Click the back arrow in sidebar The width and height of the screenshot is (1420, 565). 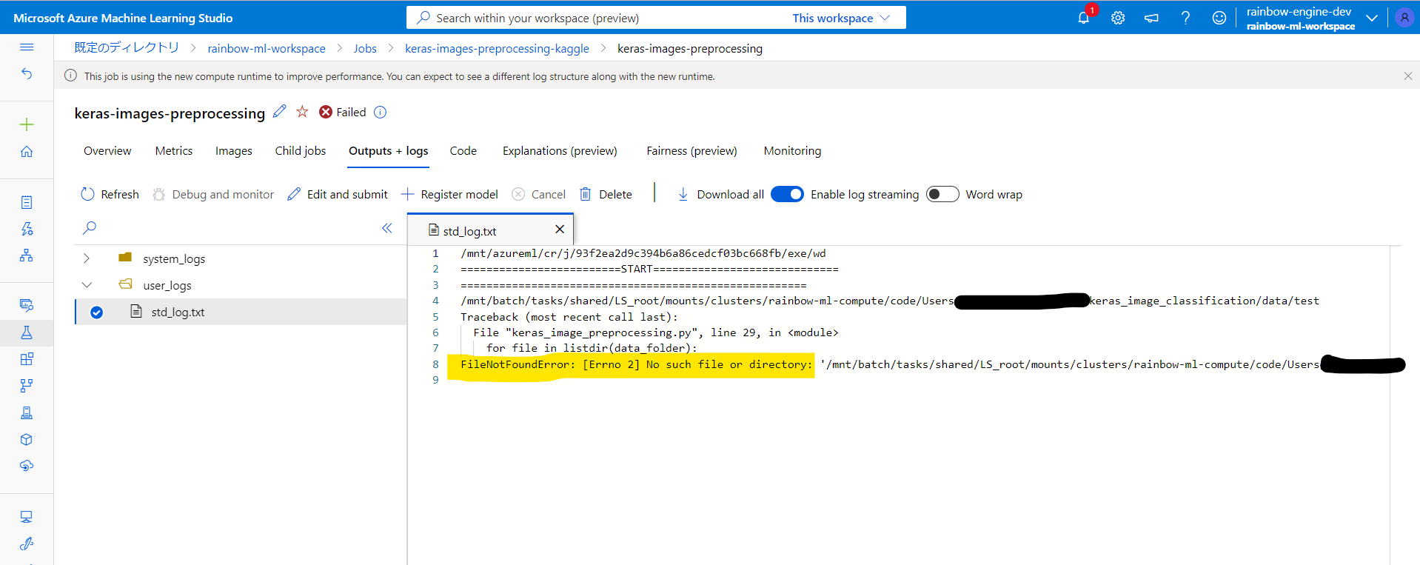27,73
